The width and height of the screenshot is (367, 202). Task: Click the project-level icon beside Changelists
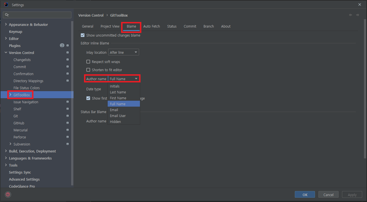click(67, 60)
